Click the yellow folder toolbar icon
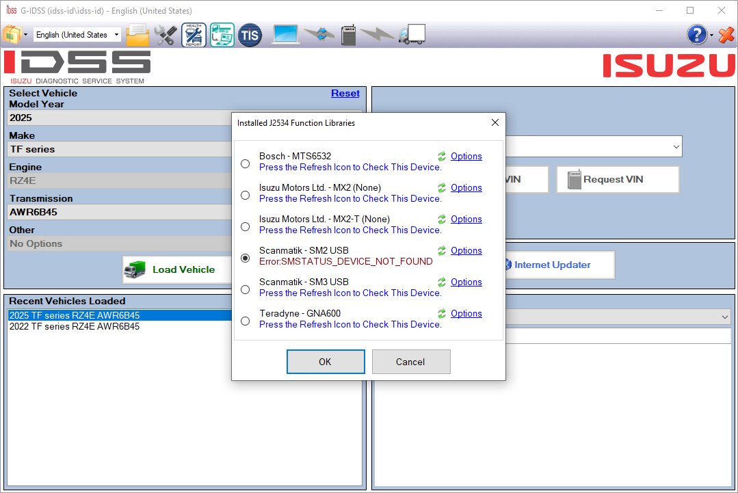This screenshot has height=493, width=738. click(138, 35)
